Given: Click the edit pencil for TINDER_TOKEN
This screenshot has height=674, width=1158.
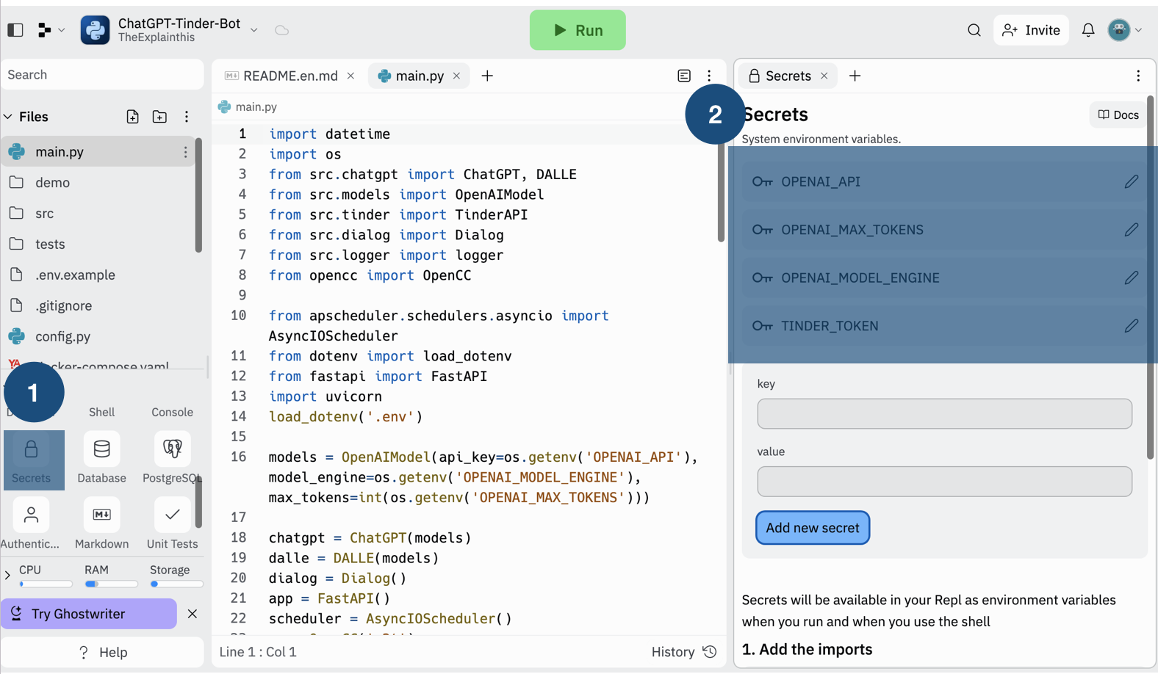Looking at the screenshot, I should click(x=1131, y=326).
